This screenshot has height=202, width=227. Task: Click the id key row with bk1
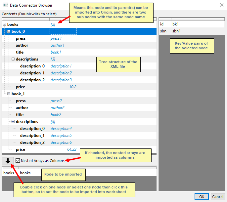(x=192, y=24)
